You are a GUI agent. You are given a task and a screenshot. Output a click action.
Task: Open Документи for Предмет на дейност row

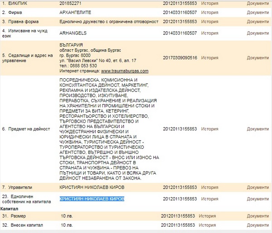[x=258, y=129]
